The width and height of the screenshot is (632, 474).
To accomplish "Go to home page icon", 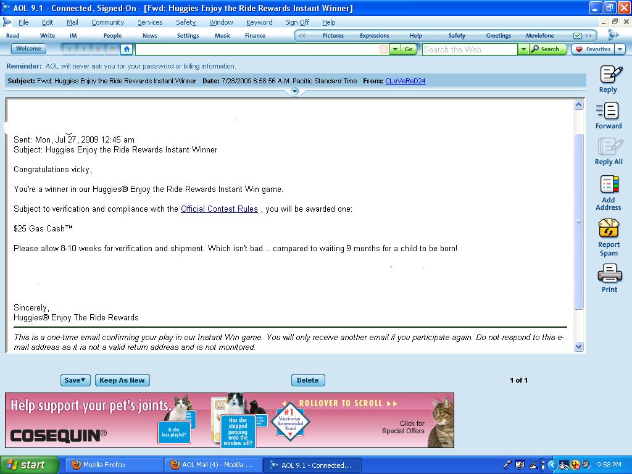I will (x=127, y=49).
